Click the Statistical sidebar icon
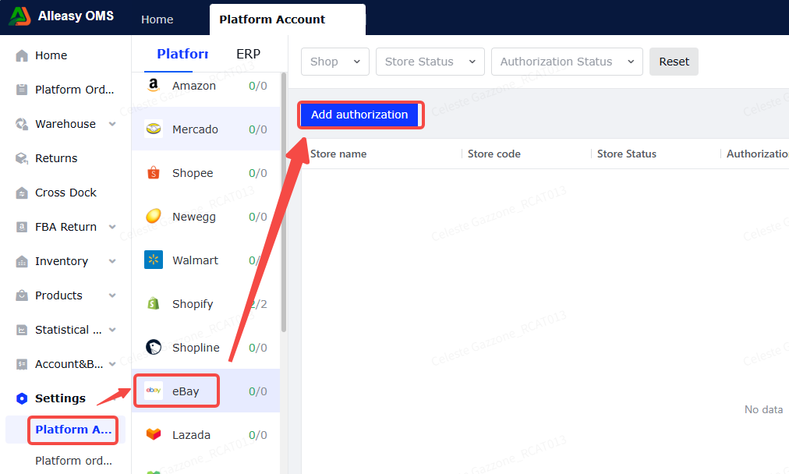 [x=22, y=330]
